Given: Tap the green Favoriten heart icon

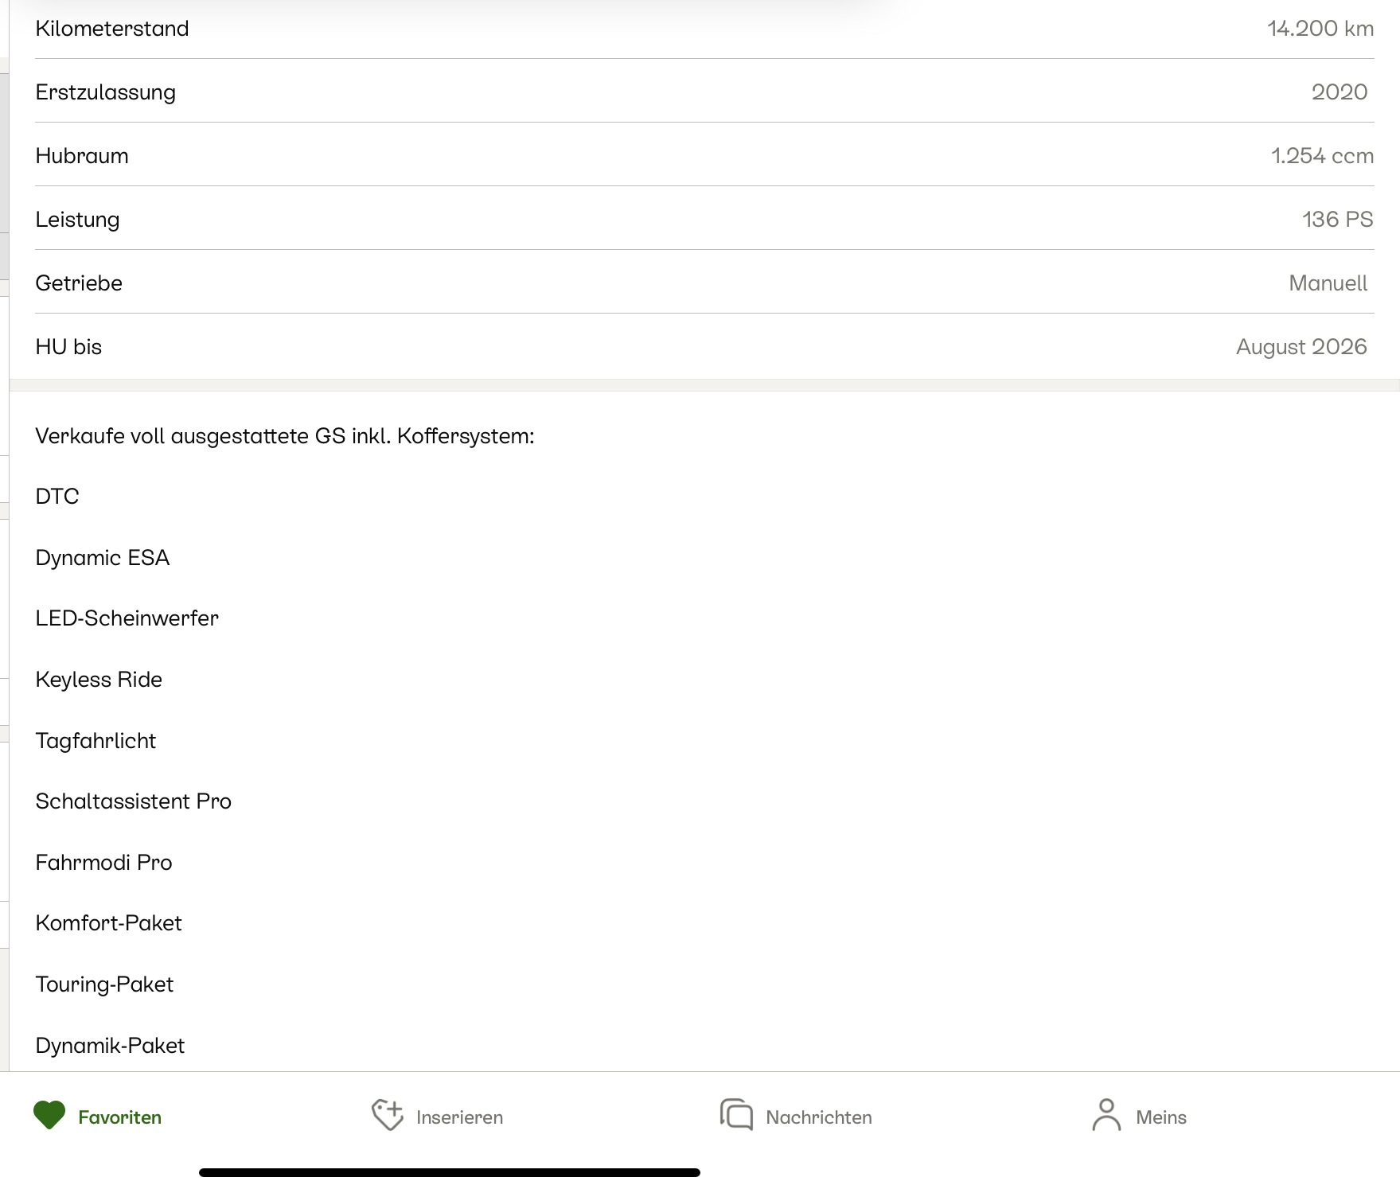Looking at the screenshot, I should click(49, 1115).
